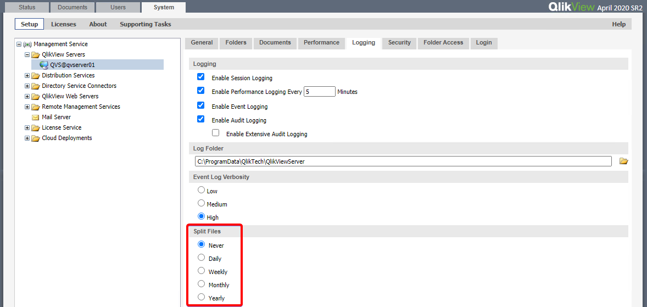Select Daily split files option
The height and width of the screenshot is (307, 647).
(202, 258)
